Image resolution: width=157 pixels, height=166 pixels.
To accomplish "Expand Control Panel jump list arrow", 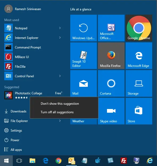I will 60,76.
